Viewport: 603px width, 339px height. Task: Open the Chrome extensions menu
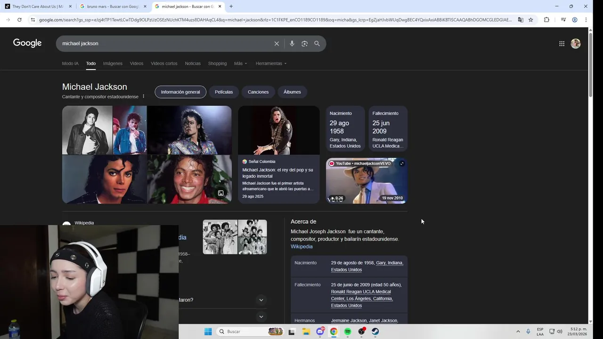546,20
